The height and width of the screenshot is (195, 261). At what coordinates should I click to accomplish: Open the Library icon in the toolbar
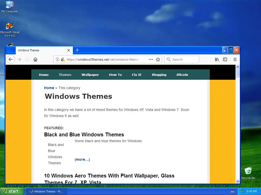217,59
